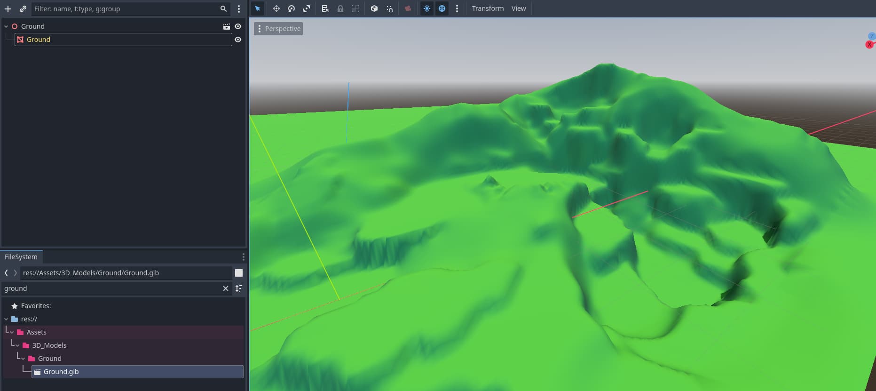Collapse the root Ground node in scene tree

pyautogui.click(x=6, y=26)
